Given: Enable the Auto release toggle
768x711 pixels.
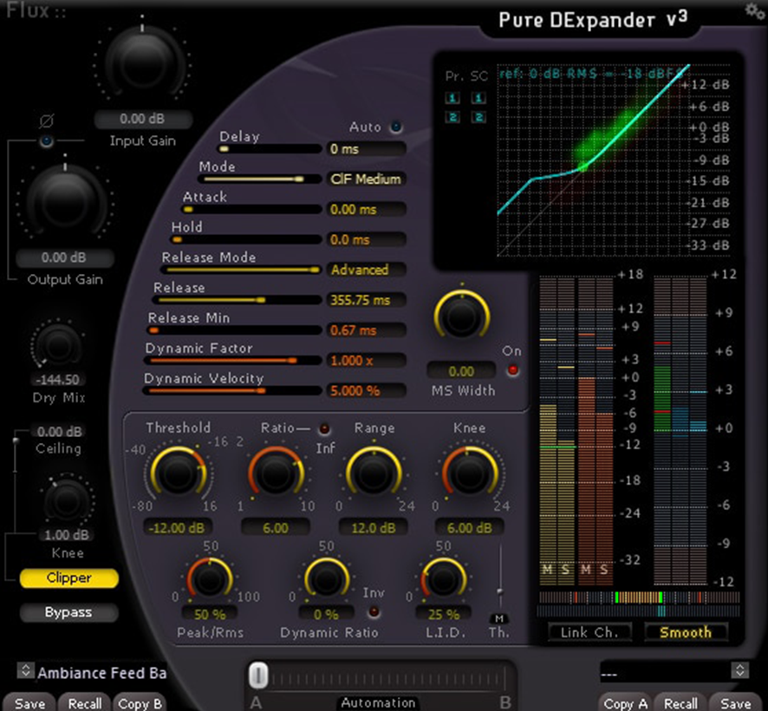Looking at the screenshot, I should click(x=396, y=126).
